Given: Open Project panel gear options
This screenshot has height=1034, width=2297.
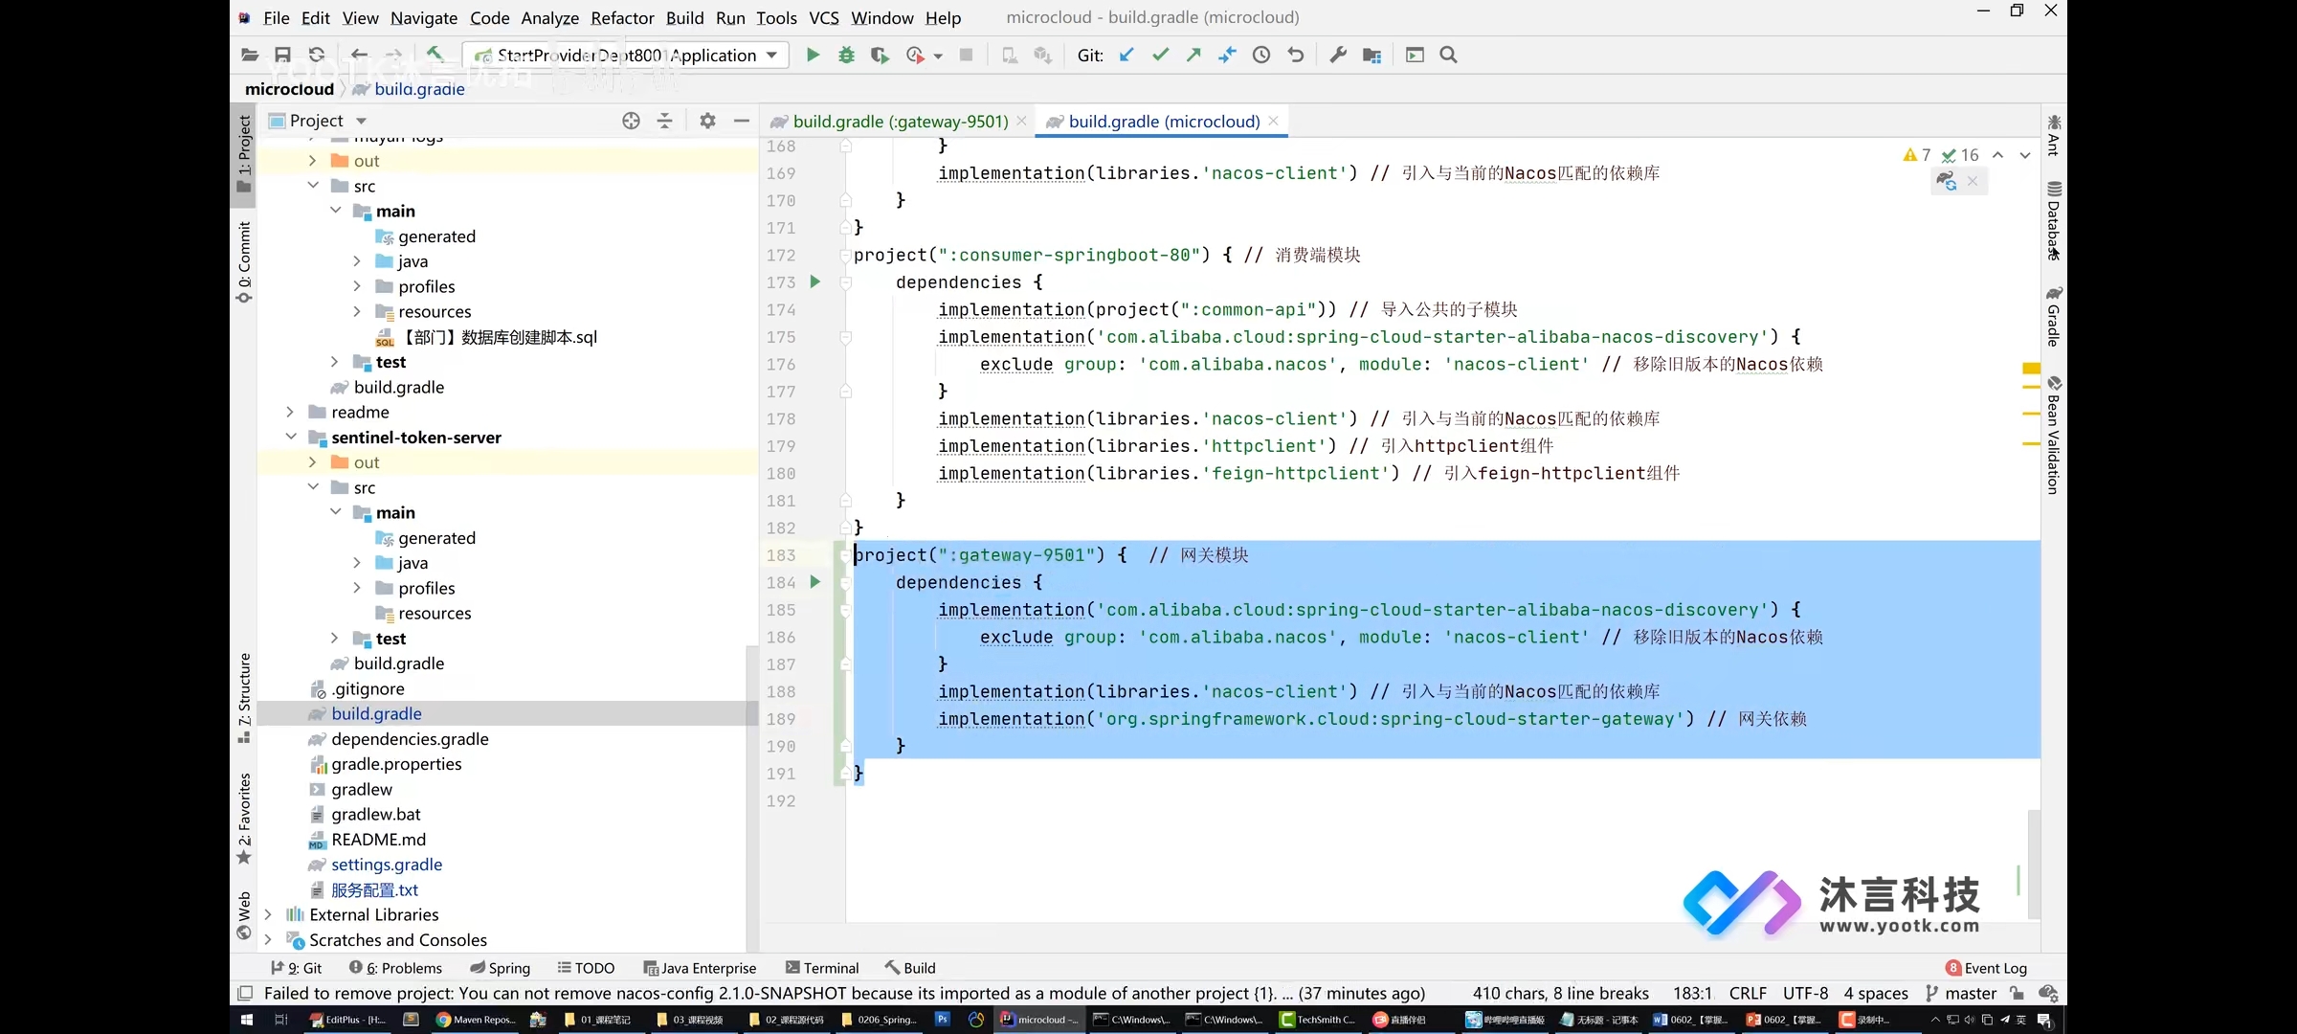Looking at the screenshot, I should (707, 121).
